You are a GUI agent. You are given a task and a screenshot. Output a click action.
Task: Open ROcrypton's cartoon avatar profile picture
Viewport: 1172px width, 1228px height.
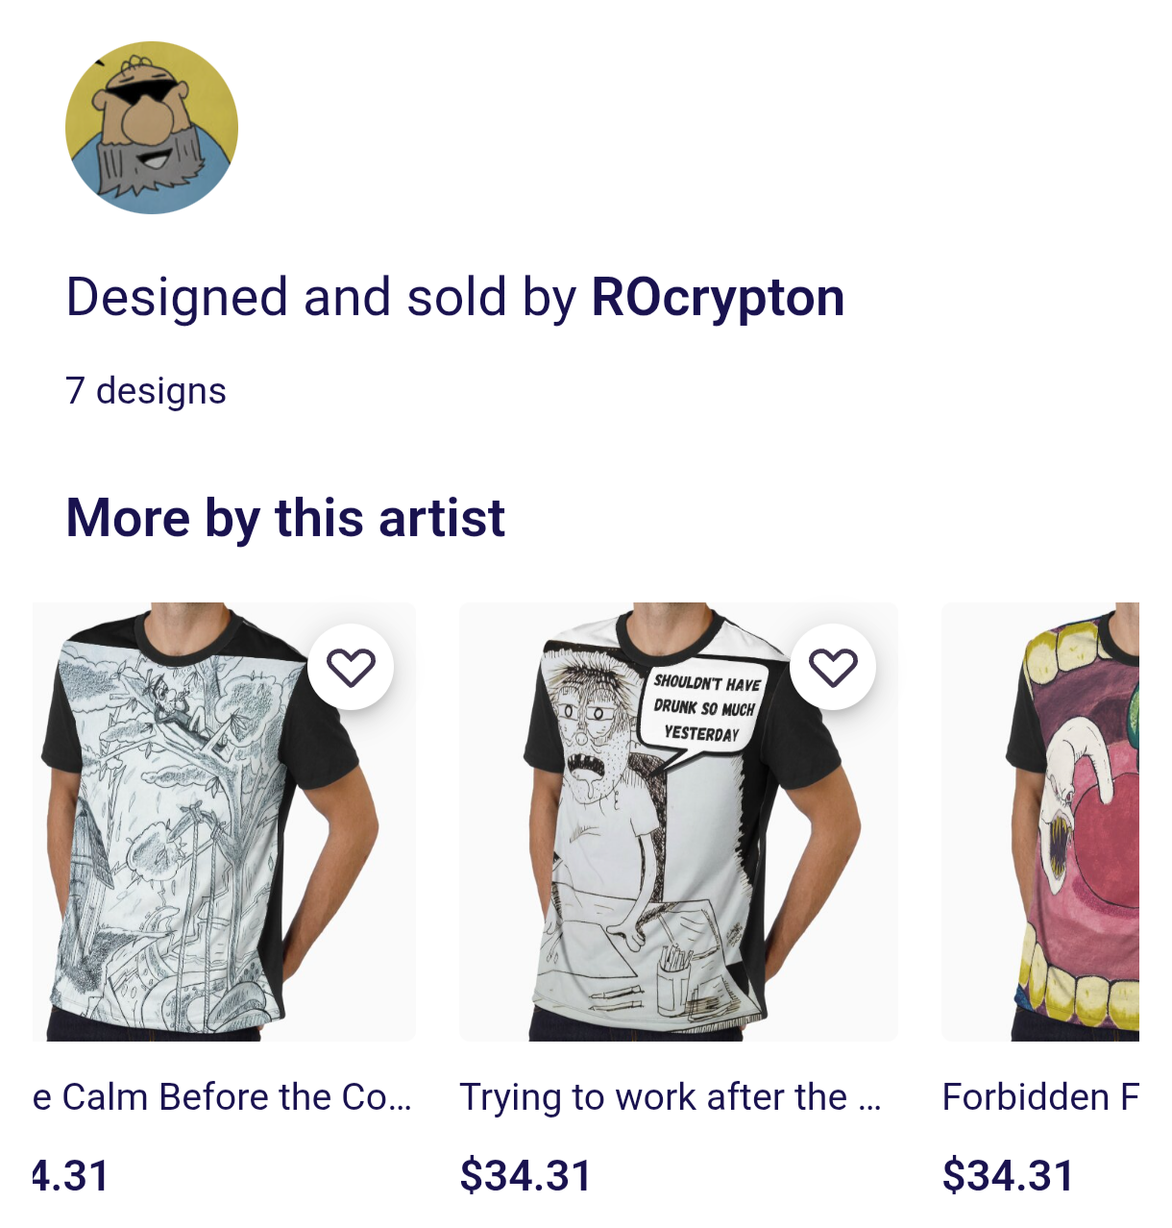click(152, 128)
